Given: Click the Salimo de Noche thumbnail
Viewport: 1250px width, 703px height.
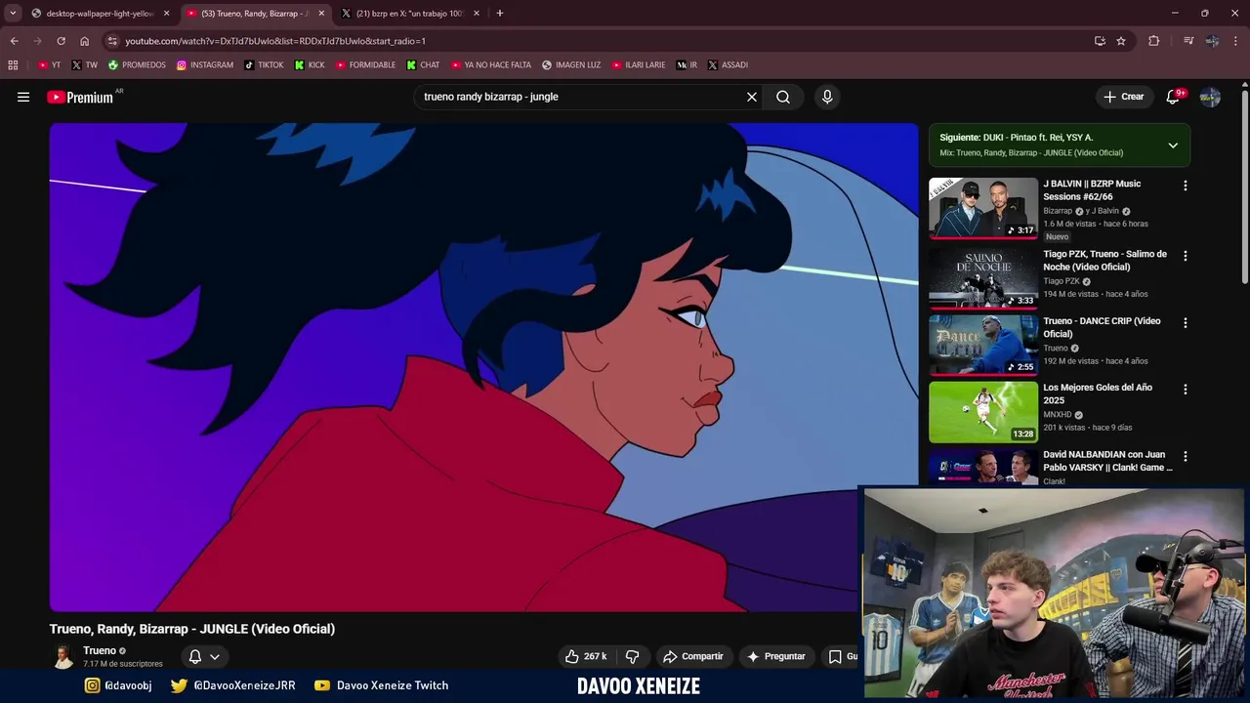Looking at the screenshot, I should (983, 277).
